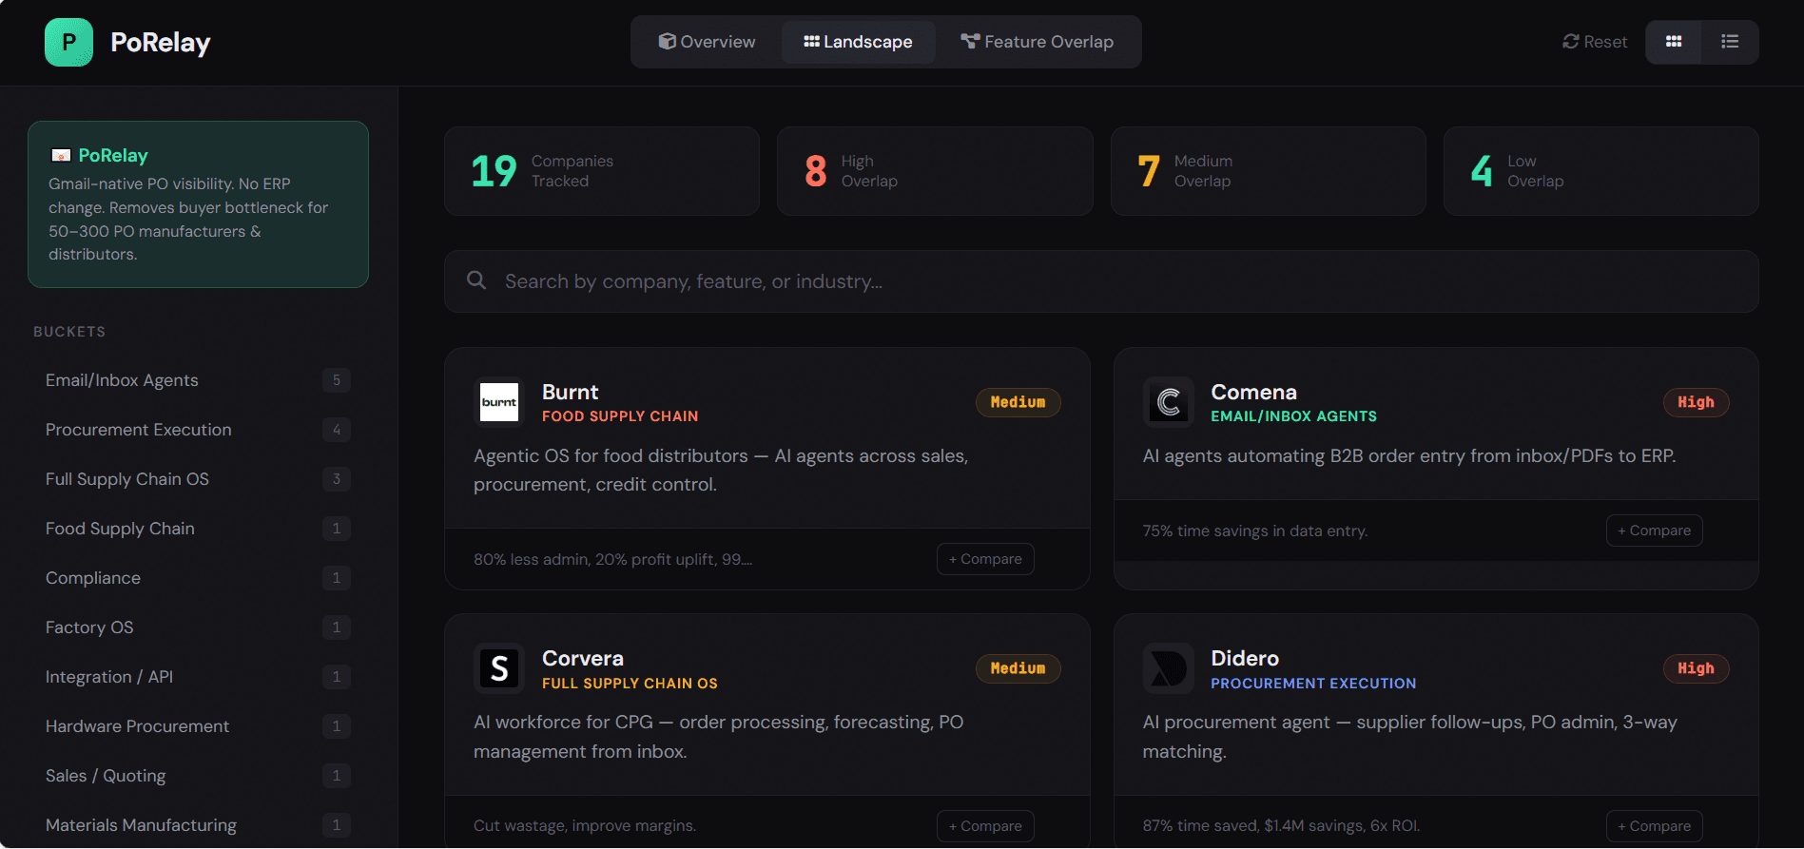Filter by Sales / Quoting bucket
This screenshot has height=849, width=1804.
[198, 776]
